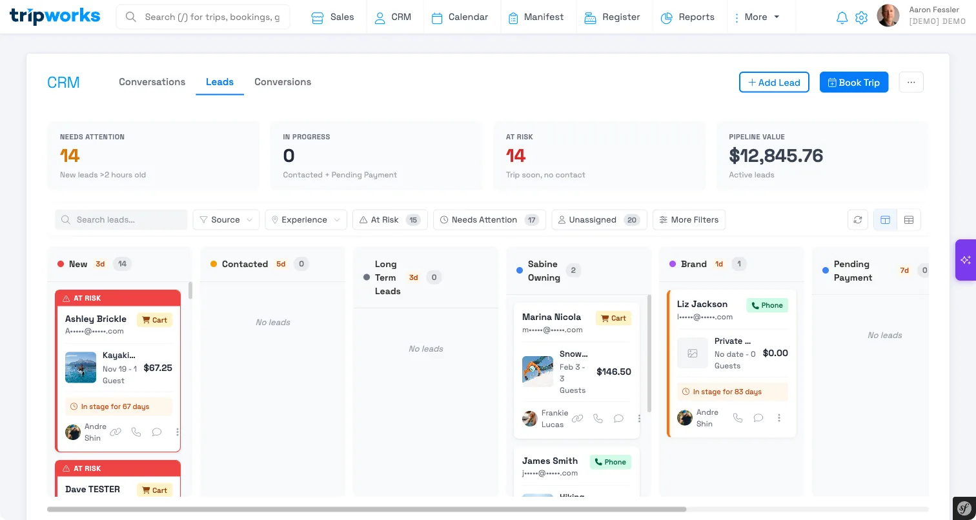Screen dimensions: 976x520
Task: Open the Reports page
Action: [x=687, y=17]
